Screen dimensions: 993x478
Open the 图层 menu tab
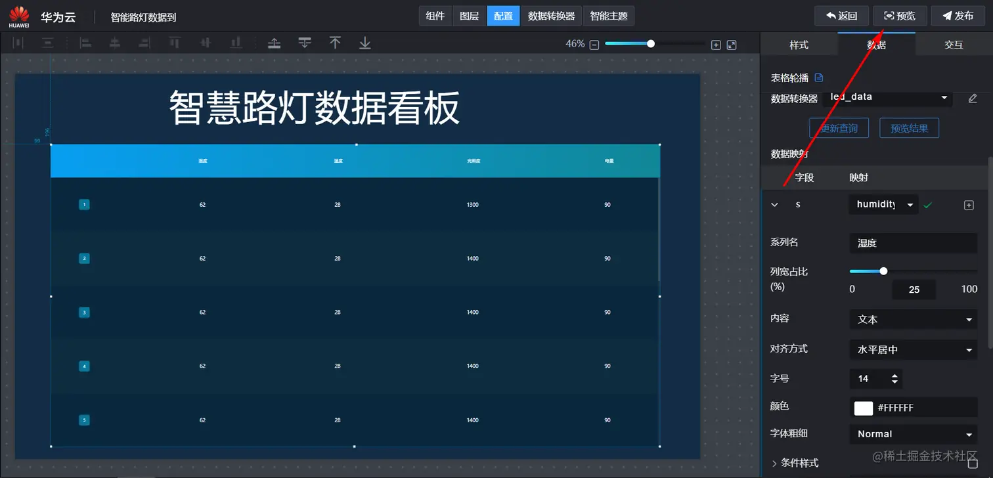(470, 16)
